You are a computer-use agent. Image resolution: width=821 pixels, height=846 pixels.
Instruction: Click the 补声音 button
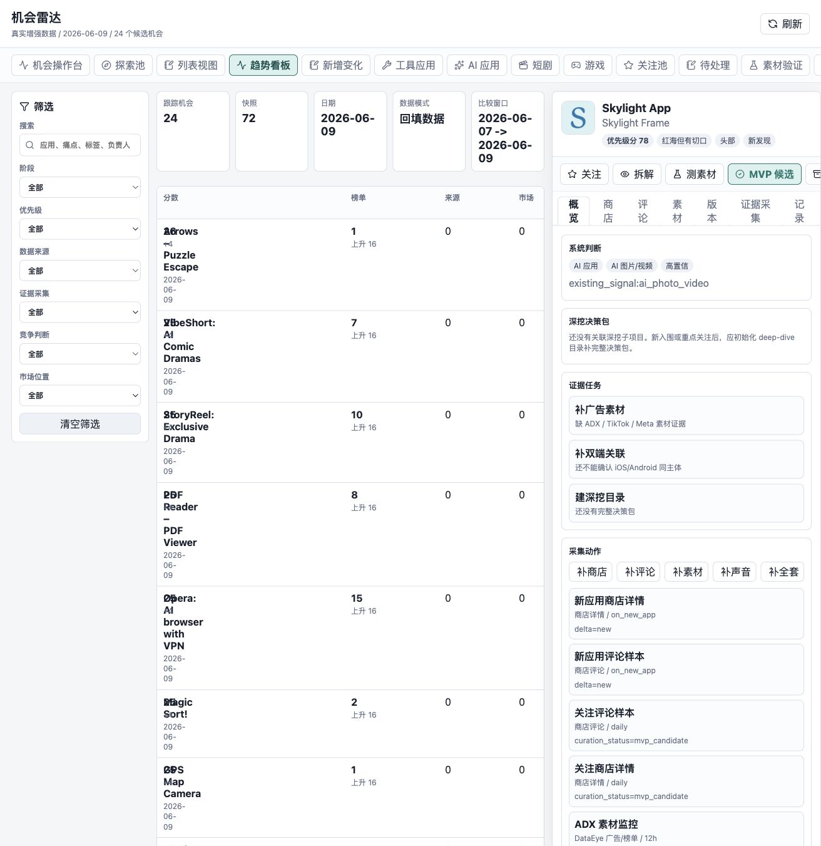pyautogui.click(x=736, y=572)
